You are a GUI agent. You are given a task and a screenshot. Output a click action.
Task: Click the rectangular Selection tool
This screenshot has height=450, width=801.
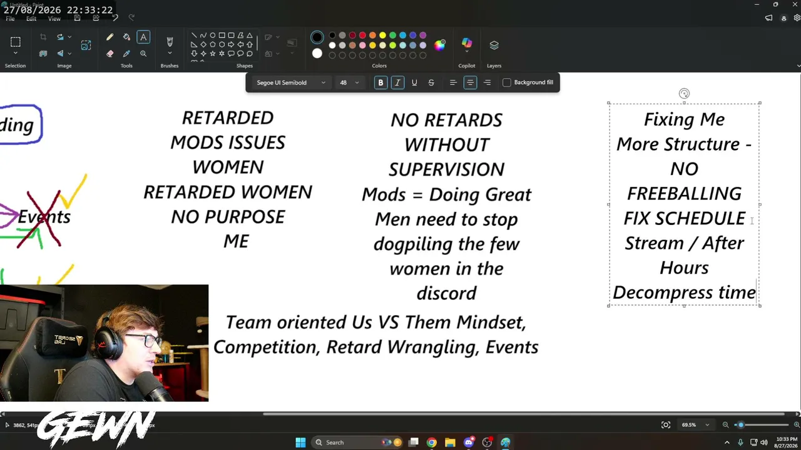pyautogui.click(x=16, y=42)
